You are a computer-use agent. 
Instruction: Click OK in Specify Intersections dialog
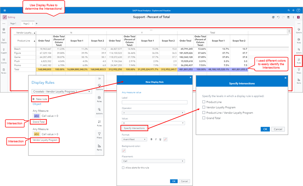(x=265, y=129)
